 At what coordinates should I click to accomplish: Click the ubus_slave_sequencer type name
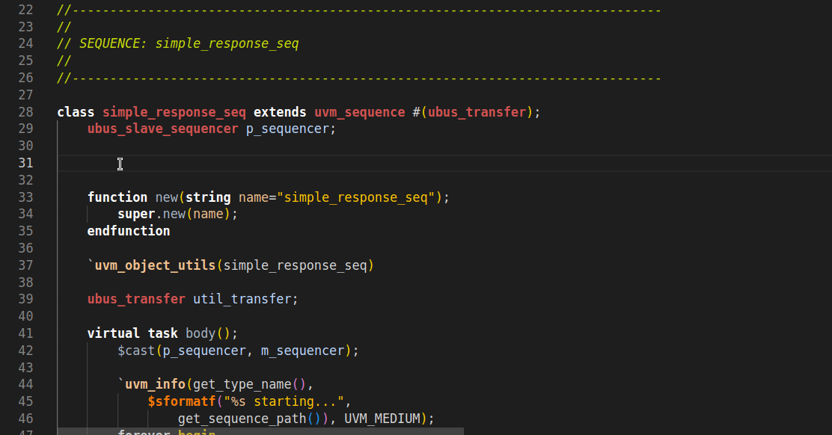click(x=162, y=128)
